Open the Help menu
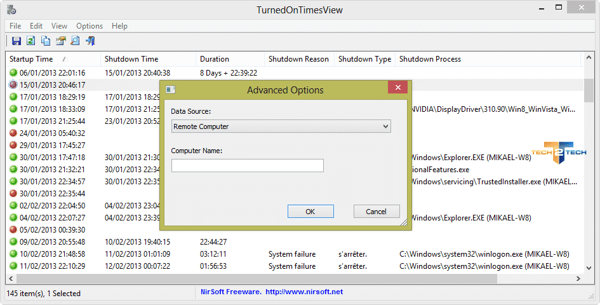The image size is (600, 305). tap(119, 26)
